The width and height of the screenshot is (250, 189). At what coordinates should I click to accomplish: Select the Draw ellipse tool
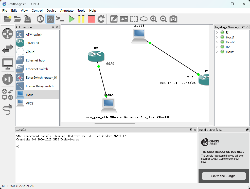(144, 19)
